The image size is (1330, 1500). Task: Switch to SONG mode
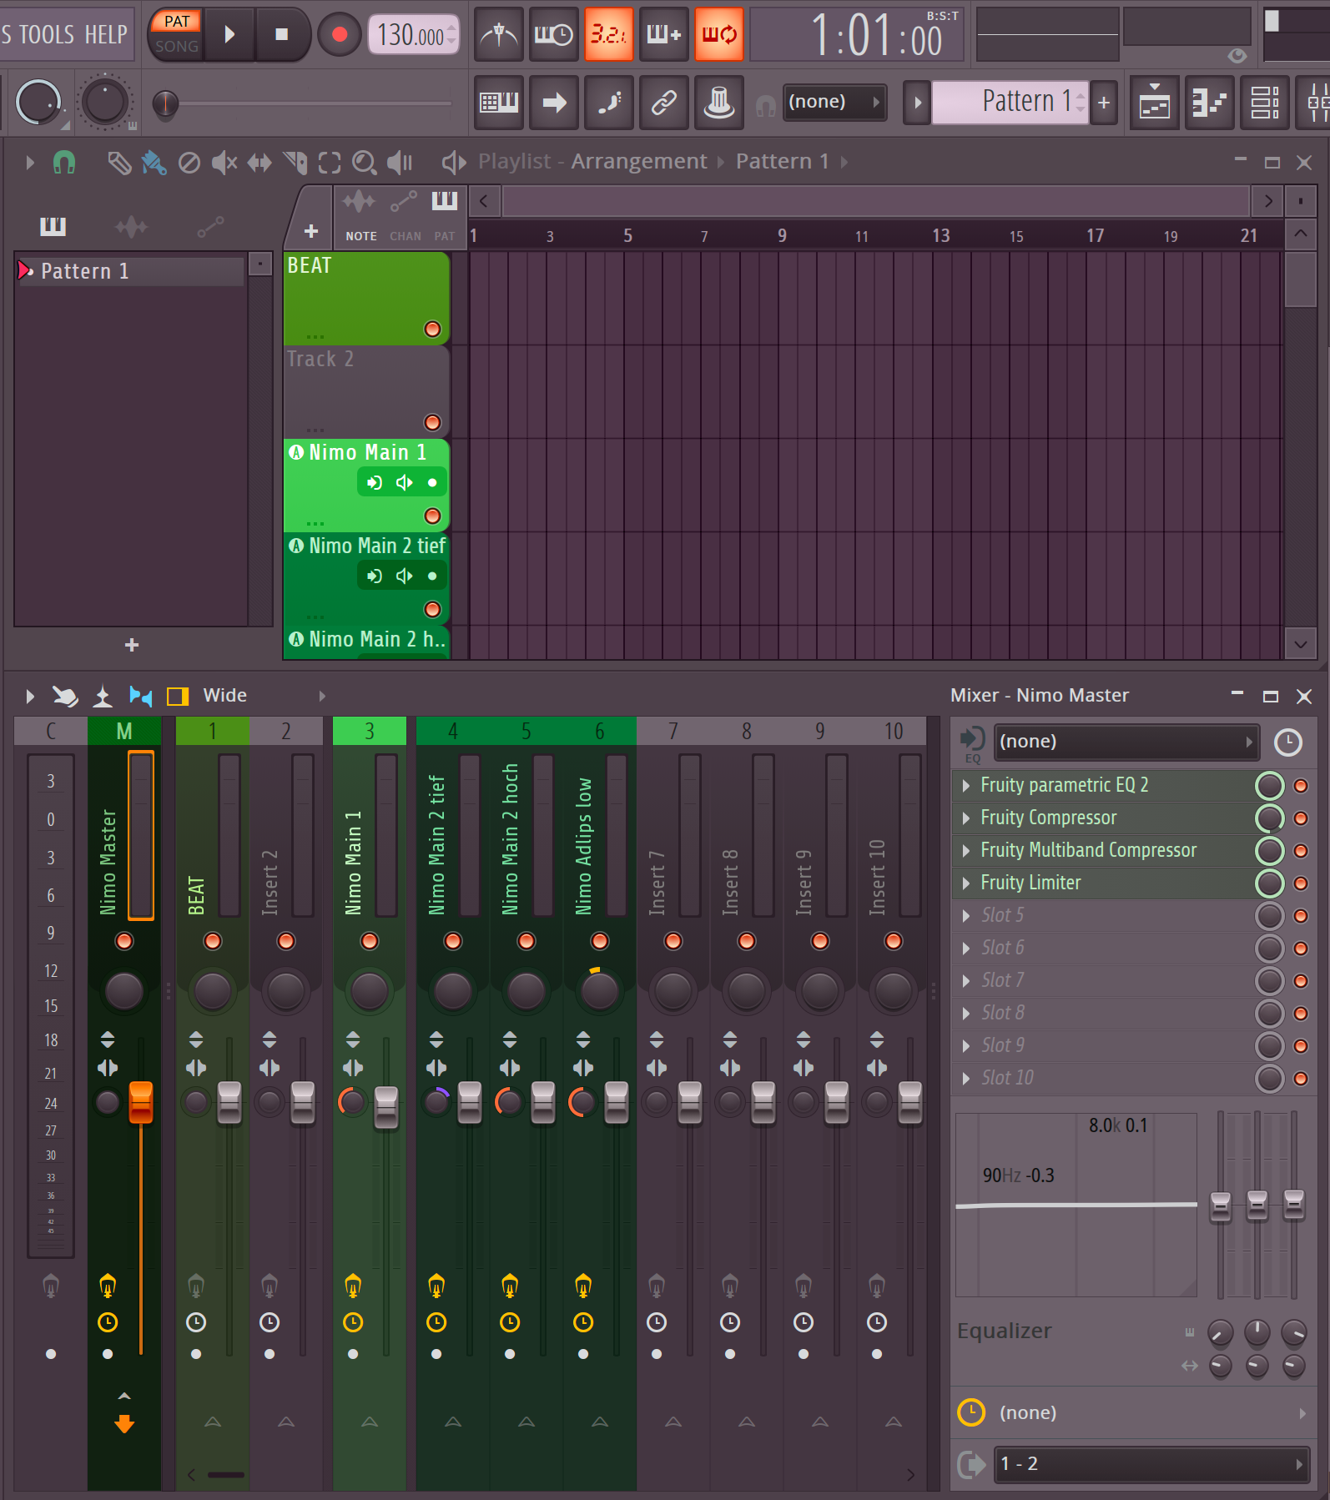point(177,47)
